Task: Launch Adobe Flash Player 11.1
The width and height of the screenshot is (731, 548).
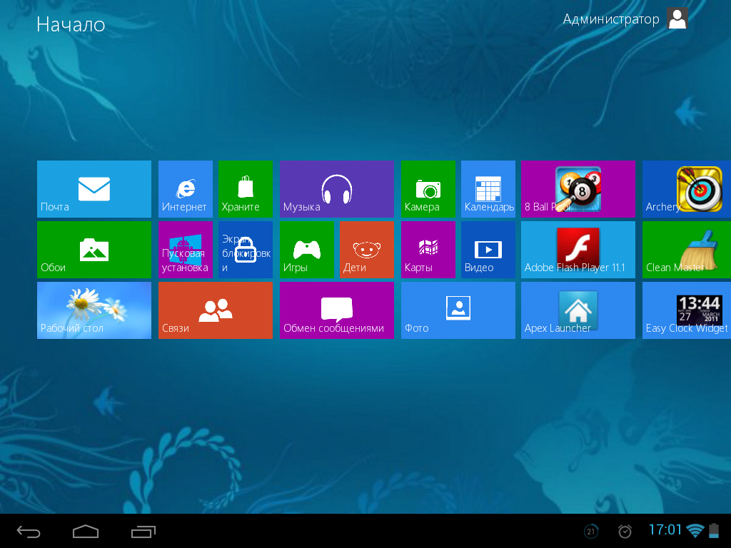Action: click(x=578, y=250)
